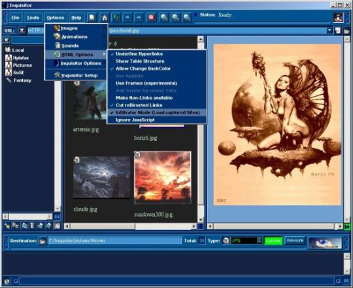Click the shield icon in the status bar
Image resolution: width=353 pixels, height=288 pixels.
click(7, 281)
